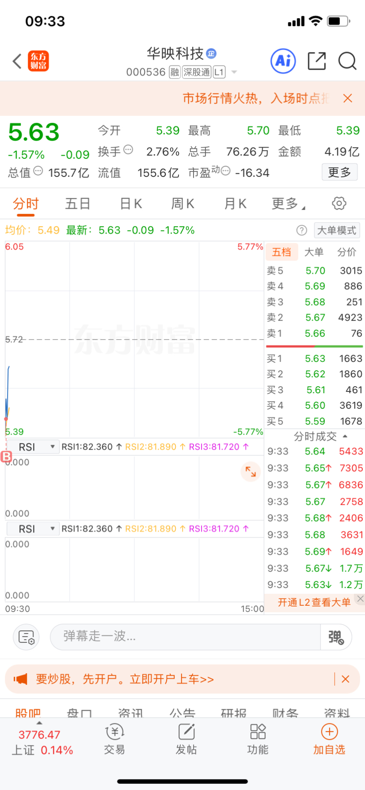The height and width of the screenshot is (790, 365).
Task: Select the 大单 tab
Action: (314, 252)
